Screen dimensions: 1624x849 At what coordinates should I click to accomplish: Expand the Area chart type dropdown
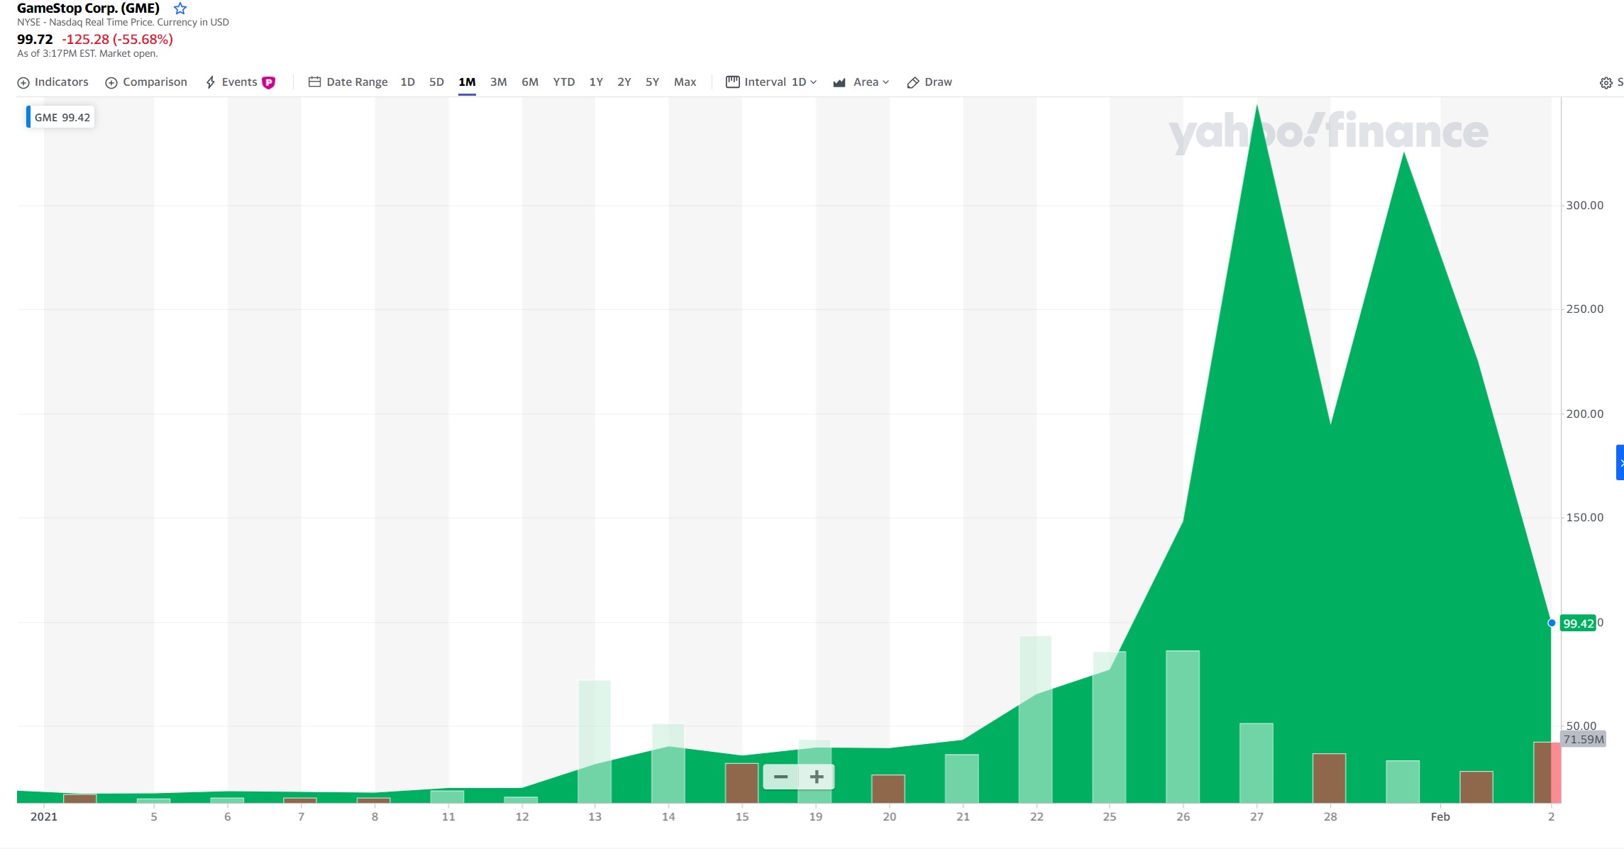point(861,82)
